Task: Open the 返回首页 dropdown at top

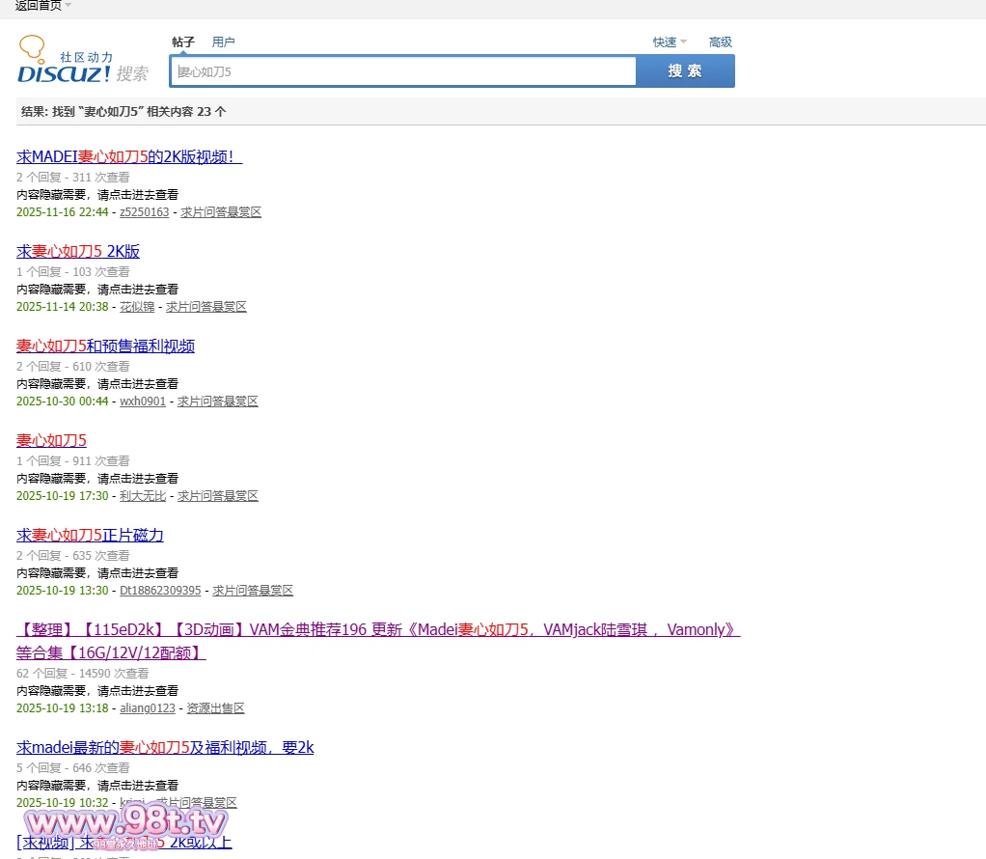Action: pyautogui.click(x=42, y=6)
